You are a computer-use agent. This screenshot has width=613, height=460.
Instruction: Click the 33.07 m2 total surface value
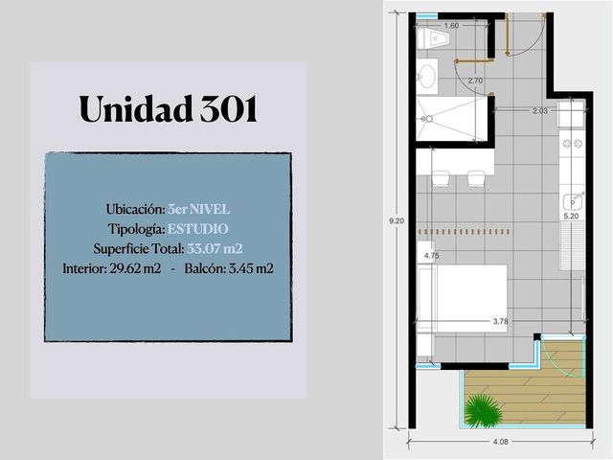pos(215,248)
